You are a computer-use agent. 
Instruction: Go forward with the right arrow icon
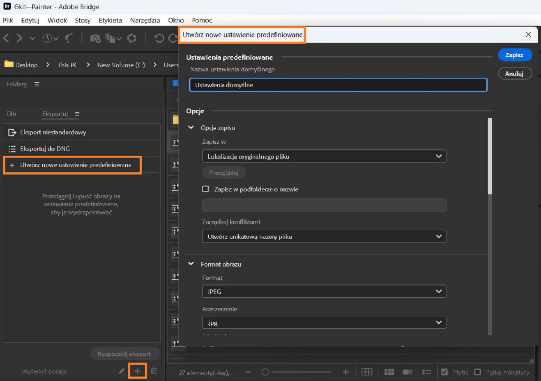[x=19, y=38]
